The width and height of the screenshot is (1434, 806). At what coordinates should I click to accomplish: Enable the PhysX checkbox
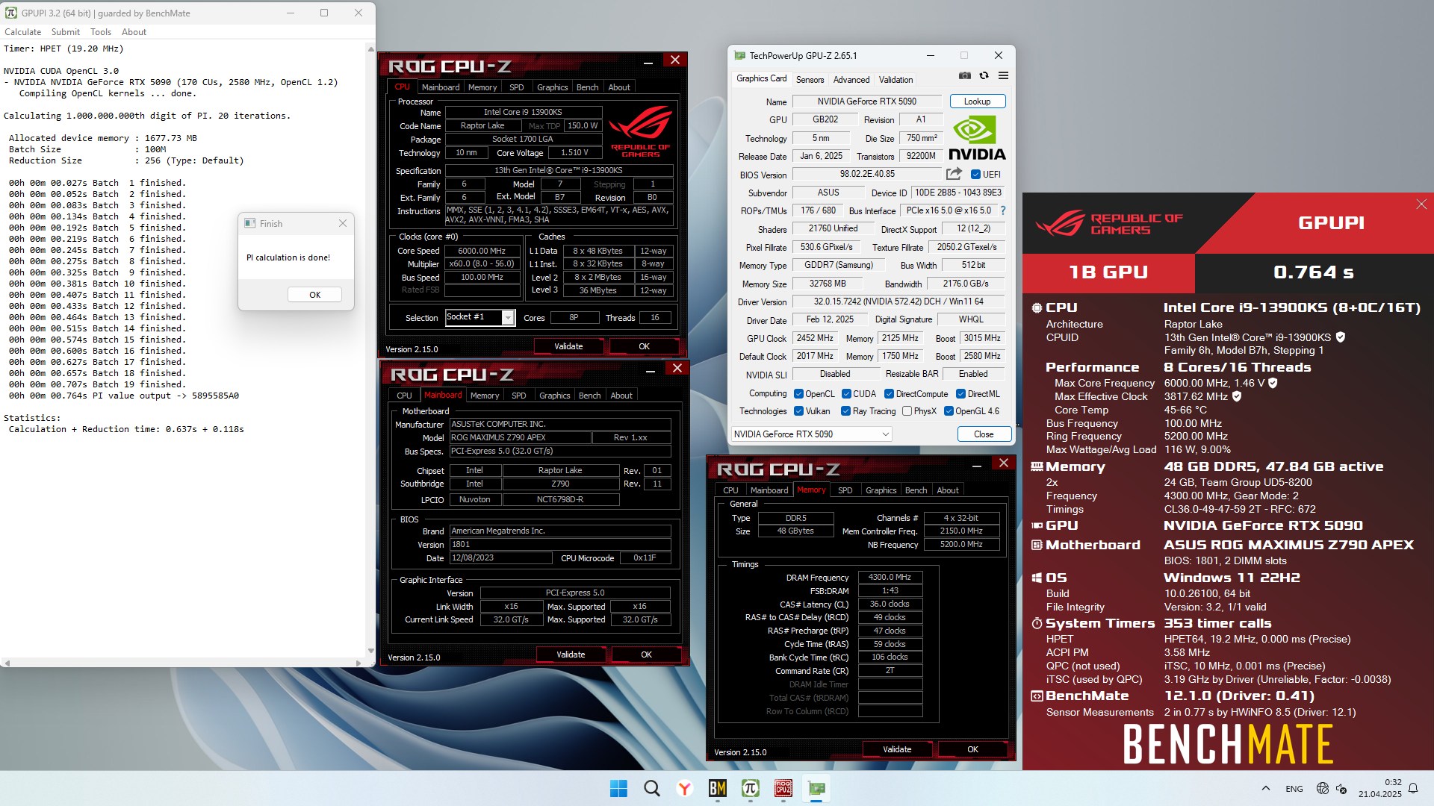[x=907, y=411]
